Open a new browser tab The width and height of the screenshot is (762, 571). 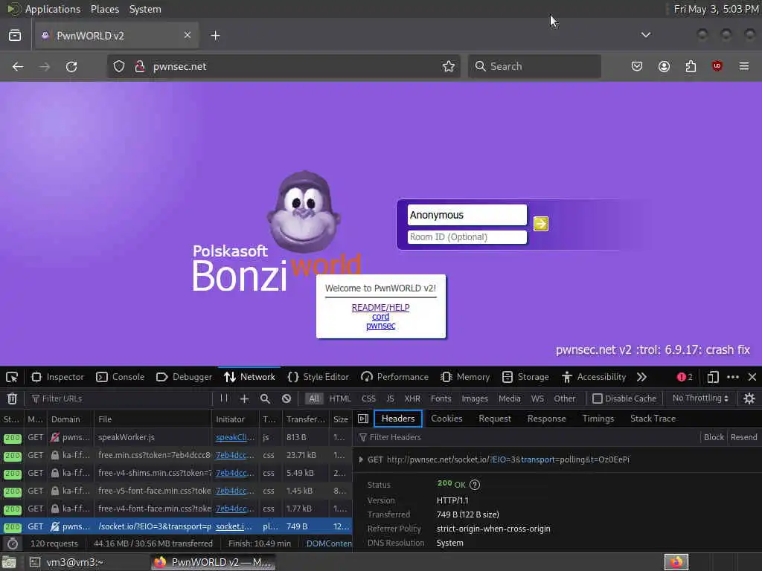pyautogui.click(x=215, y=36)
